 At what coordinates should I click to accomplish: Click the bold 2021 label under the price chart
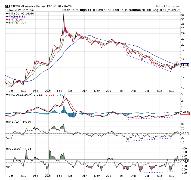coord(48,91)
